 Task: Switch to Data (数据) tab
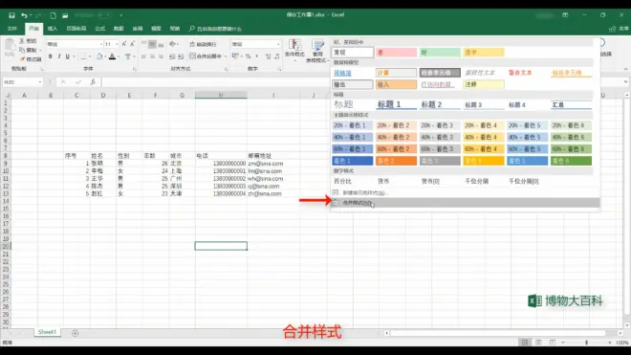pyautogui.click(x=119, y=29)
